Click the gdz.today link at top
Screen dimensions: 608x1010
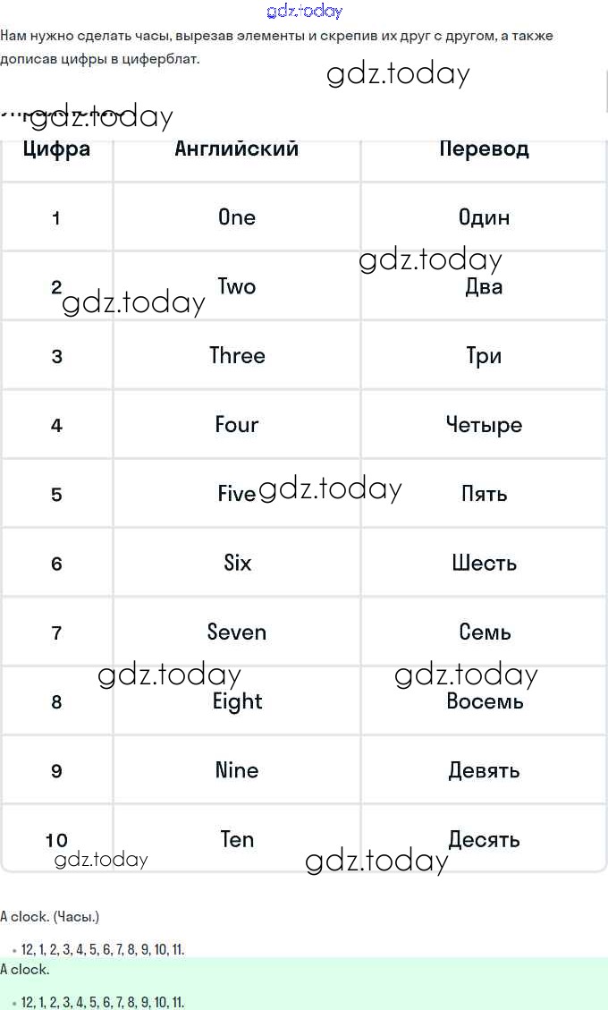pos(304,12)
